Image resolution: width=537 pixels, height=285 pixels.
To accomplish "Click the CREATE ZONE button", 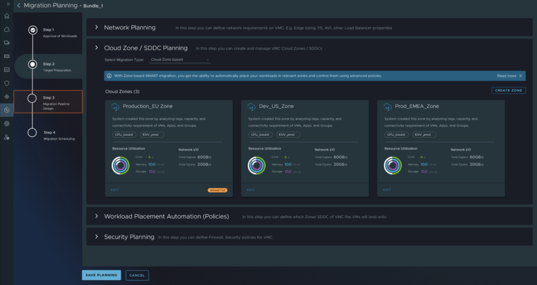I will [509, 90].
